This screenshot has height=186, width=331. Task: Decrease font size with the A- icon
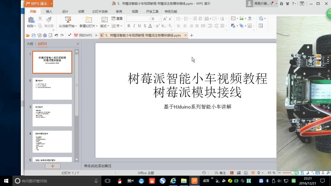pyautogui.click(x=170, y=19)
